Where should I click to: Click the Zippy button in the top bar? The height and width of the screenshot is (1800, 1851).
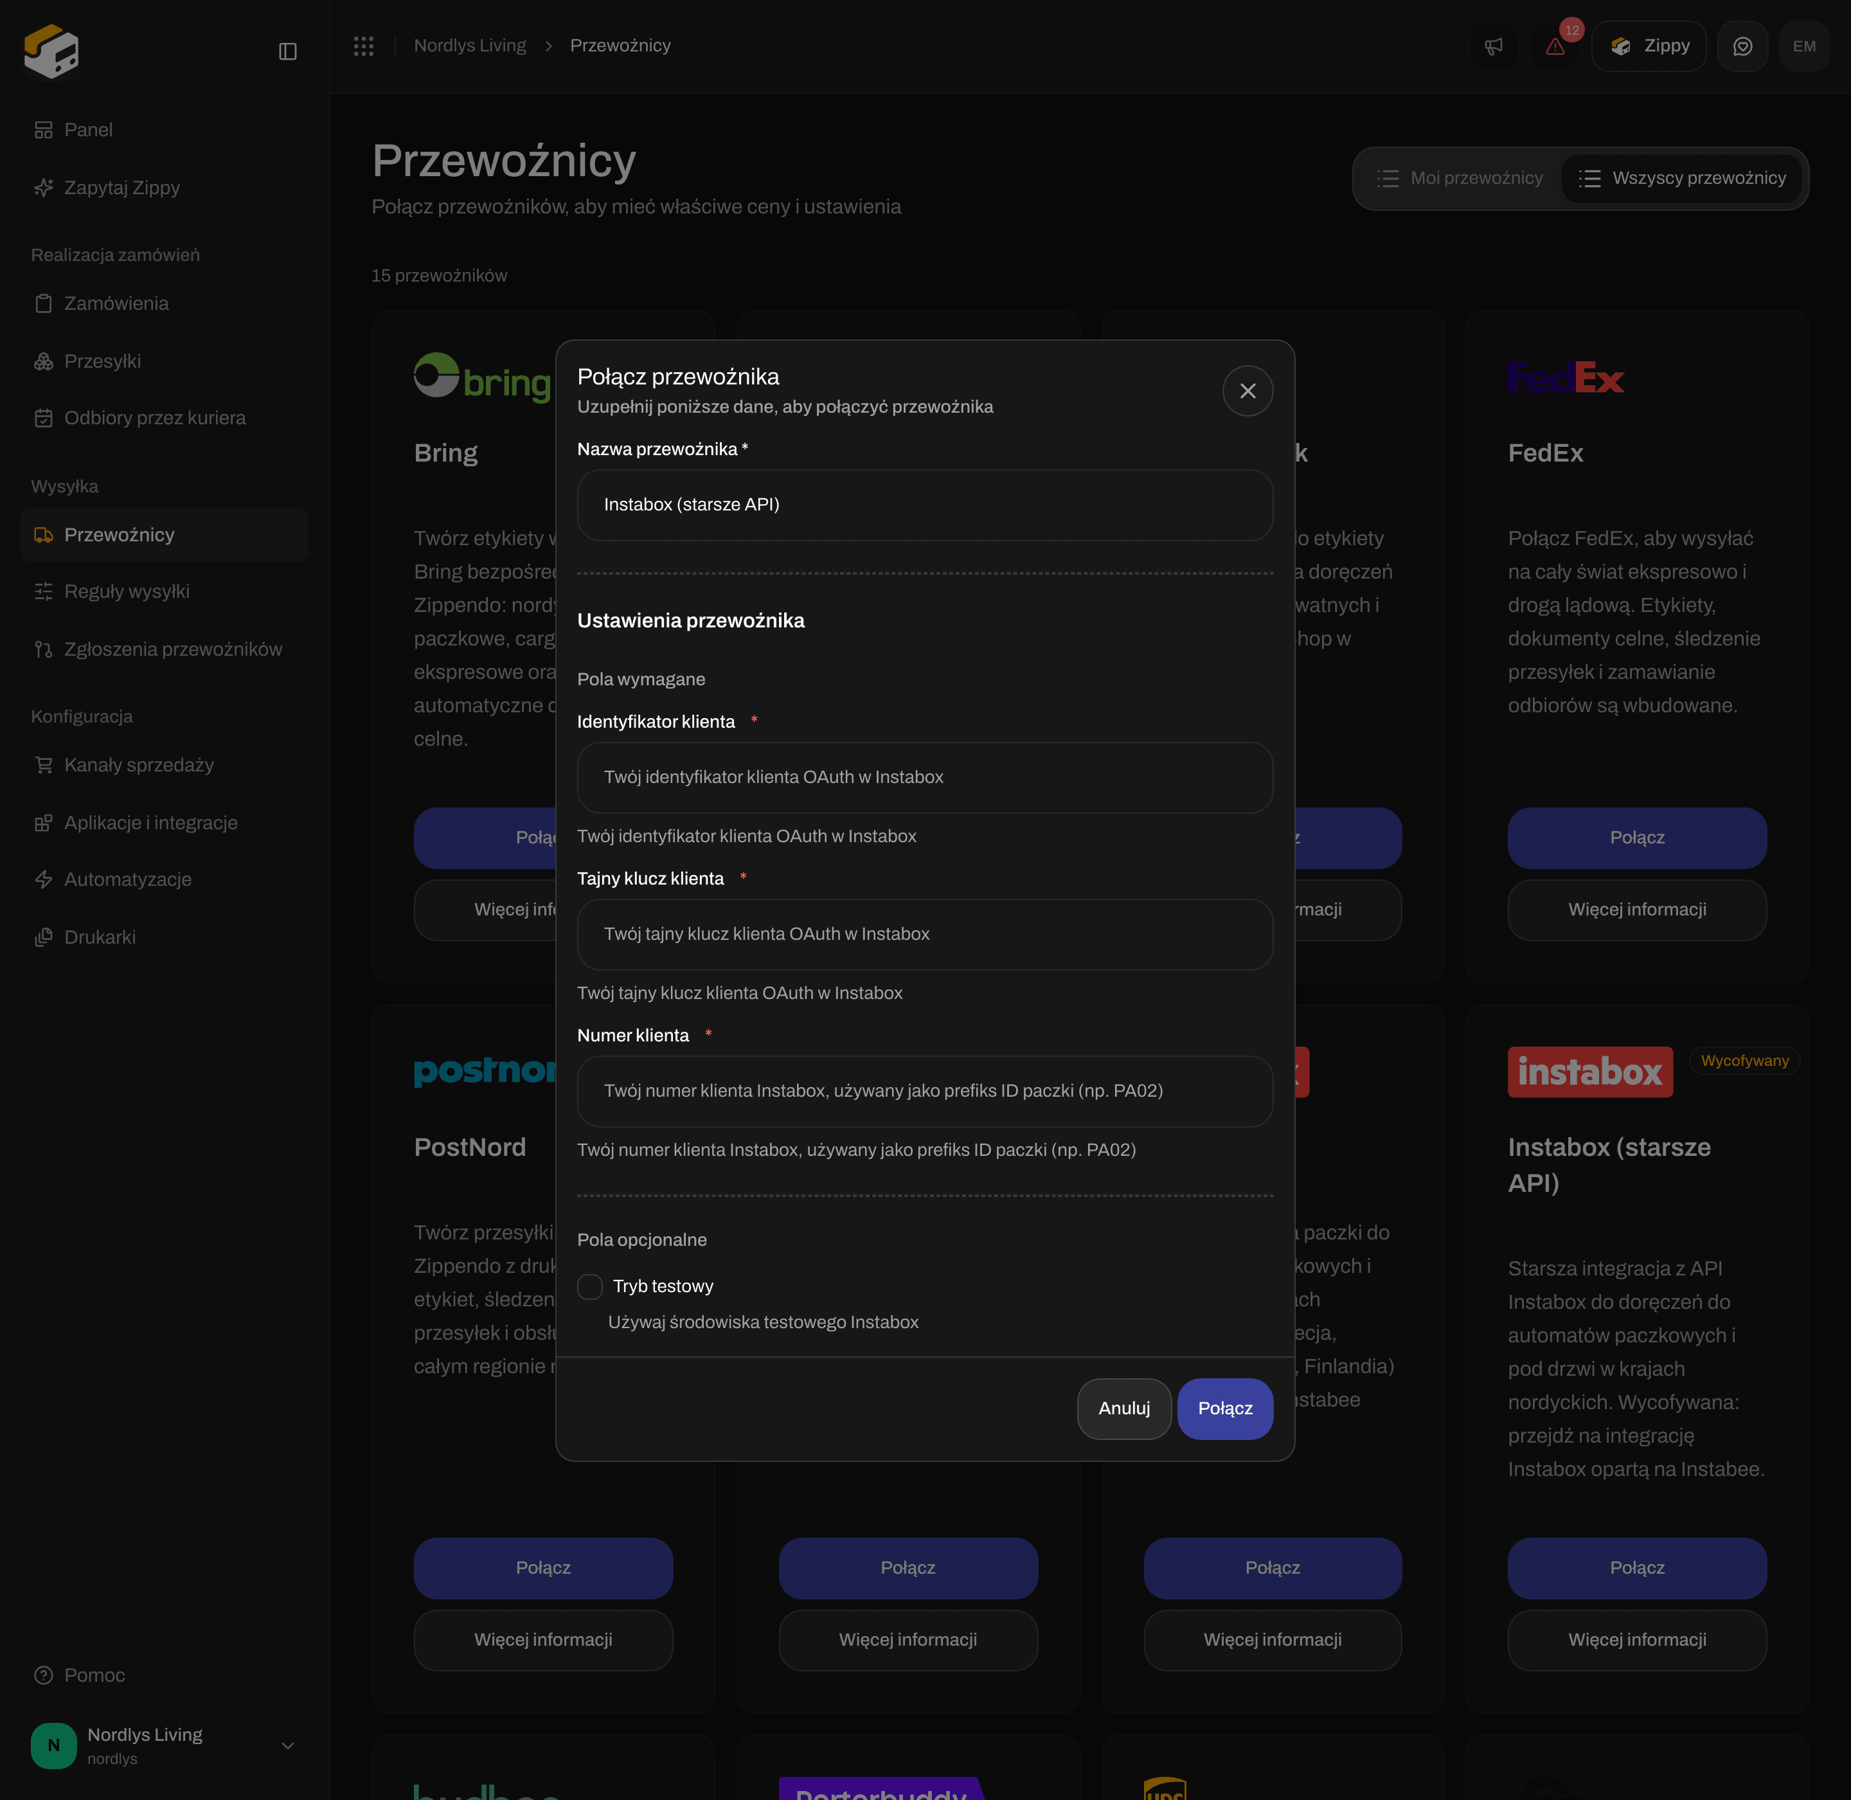click(x=1649, y=46)
